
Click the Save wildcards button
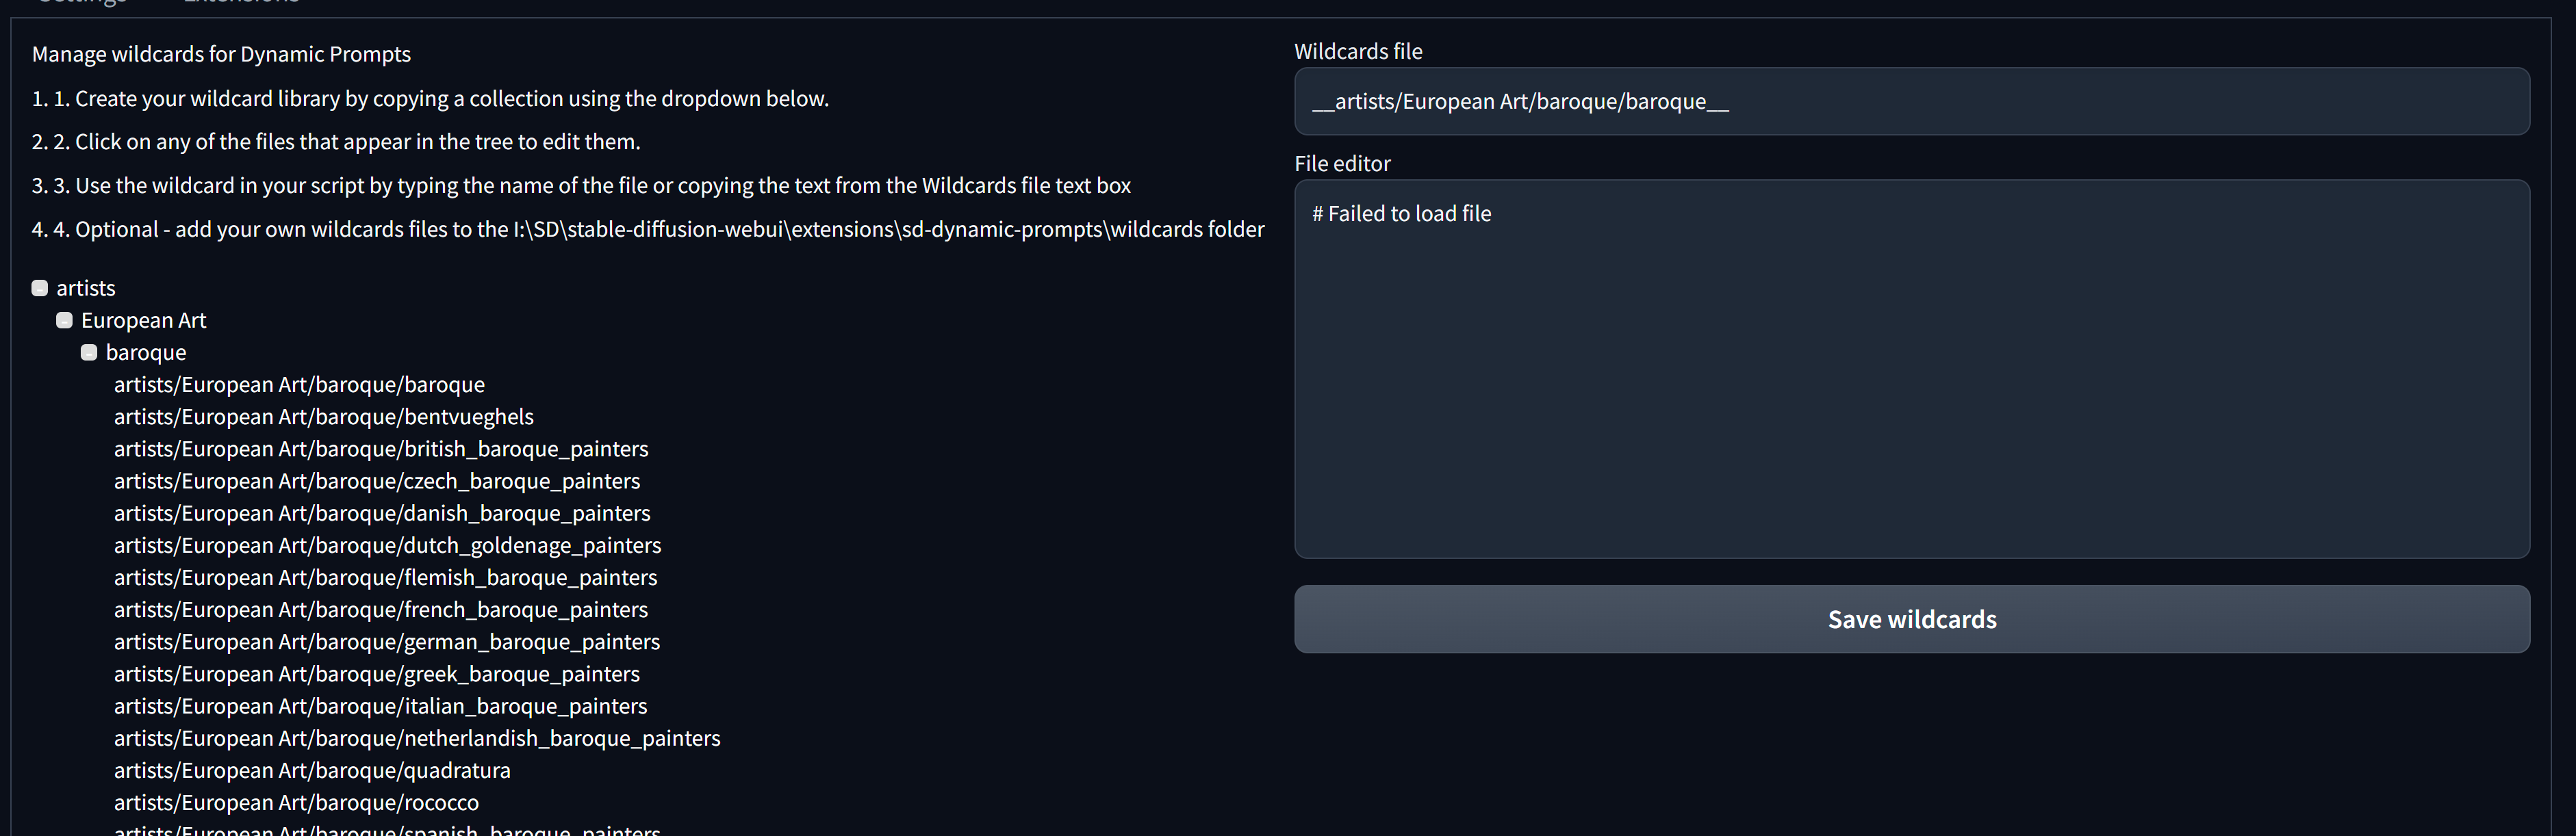1911,619
